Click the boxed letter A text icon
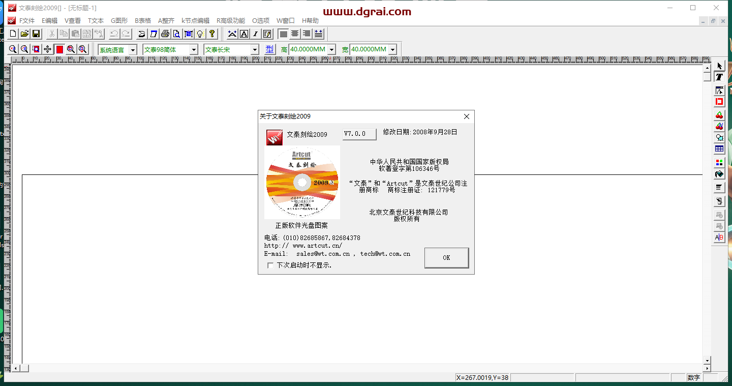 (x=244, y=34)
